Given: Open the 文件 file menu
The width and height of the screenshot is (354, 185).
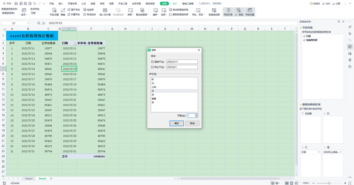Looking at the screenshot, I should click(7, 4).
